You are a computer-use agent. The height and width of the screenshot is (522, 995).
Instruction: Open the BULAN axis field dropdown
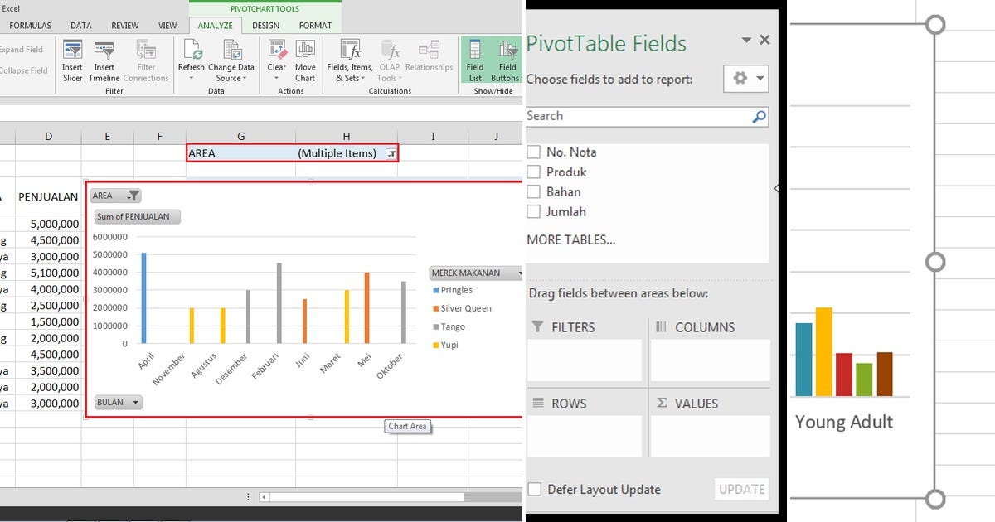[133, 402]
